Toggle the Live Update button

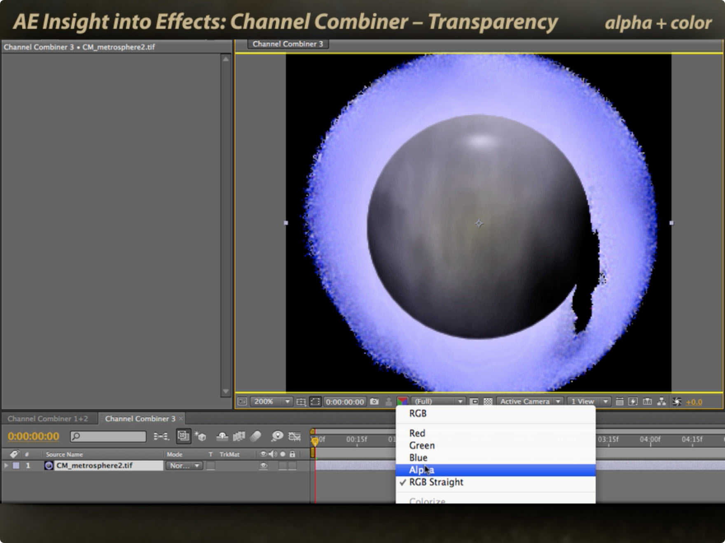tap(183, 436)
